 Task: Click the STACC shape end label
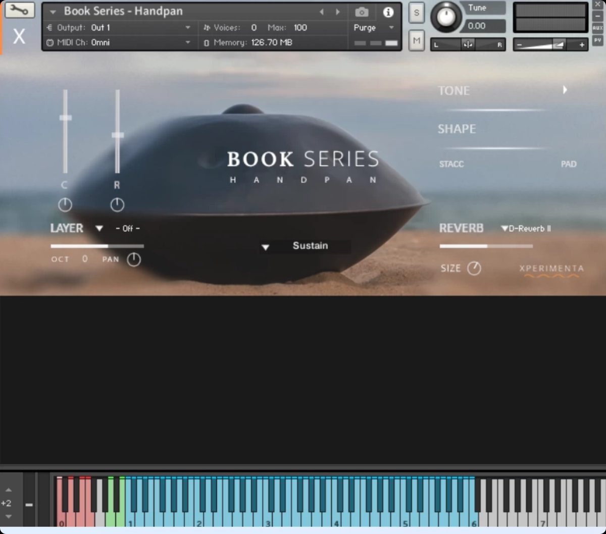(451, 164)
